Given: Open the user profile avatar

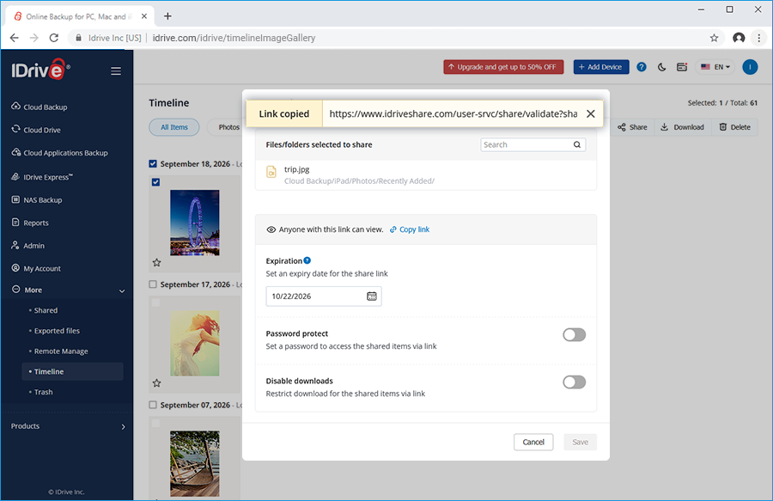Looking at the screenshot, I should coord(750,67).
